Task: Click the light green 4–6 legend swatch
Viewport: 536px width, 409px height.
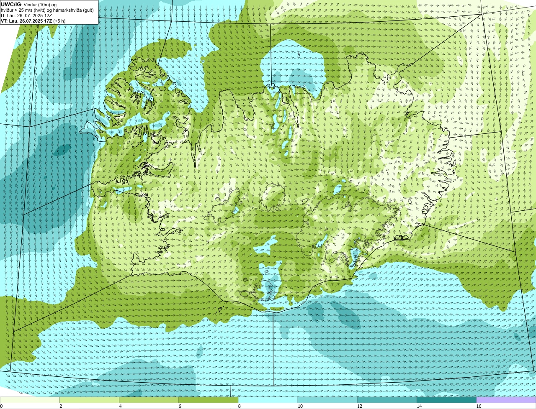Action: coord(149,400)
